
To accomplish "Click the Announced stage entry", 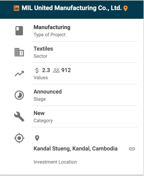I will click(x=47, y=92).
